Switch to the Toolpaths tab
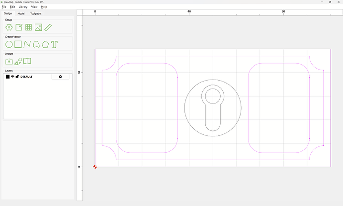 [36, 13]
